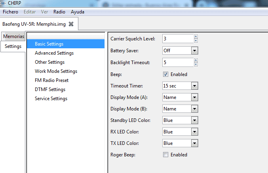
Task: Click the Backlight Timeout value field
Action: 178,63
